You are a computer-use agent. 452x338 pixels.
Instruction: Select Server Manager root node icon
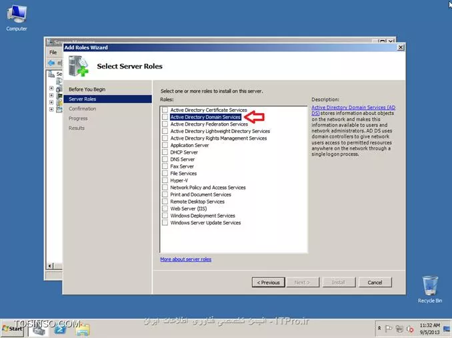tap(51, 75)
